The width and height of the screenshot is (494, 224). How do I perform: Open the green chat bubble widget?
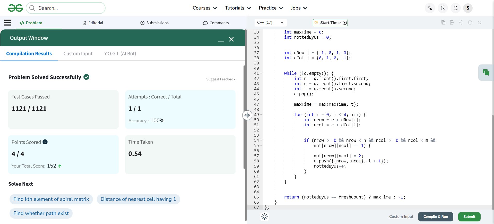(486, 72)
